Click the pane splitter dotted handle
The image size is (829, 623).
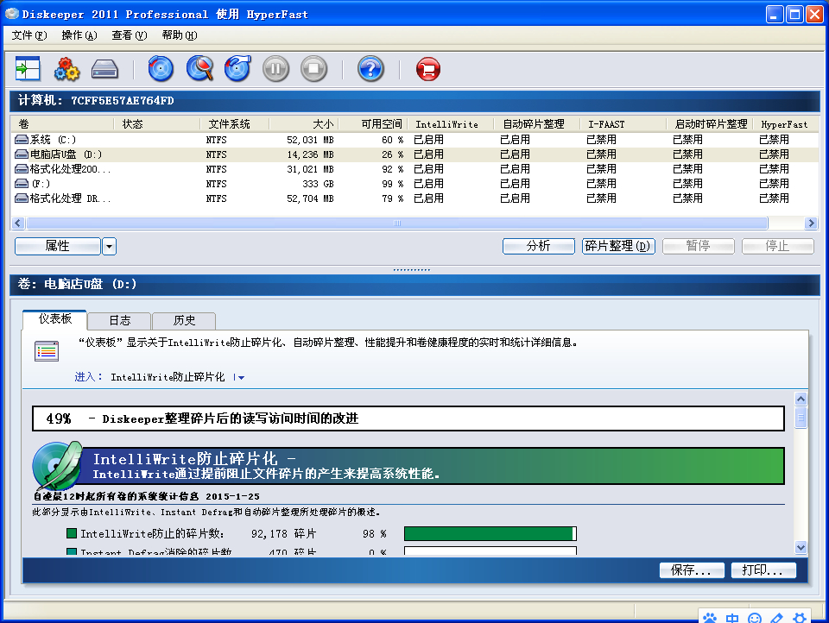click(x=411, y=270)
